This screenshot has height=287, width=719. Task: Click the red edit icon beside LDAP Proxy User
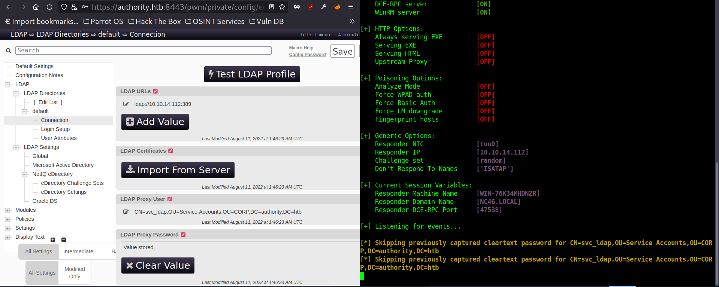point(170,199)
